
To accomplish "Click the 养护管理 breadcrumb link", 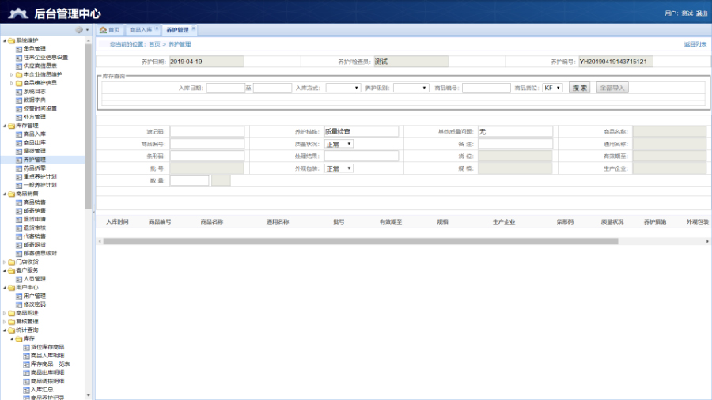I will pos(180,44).
